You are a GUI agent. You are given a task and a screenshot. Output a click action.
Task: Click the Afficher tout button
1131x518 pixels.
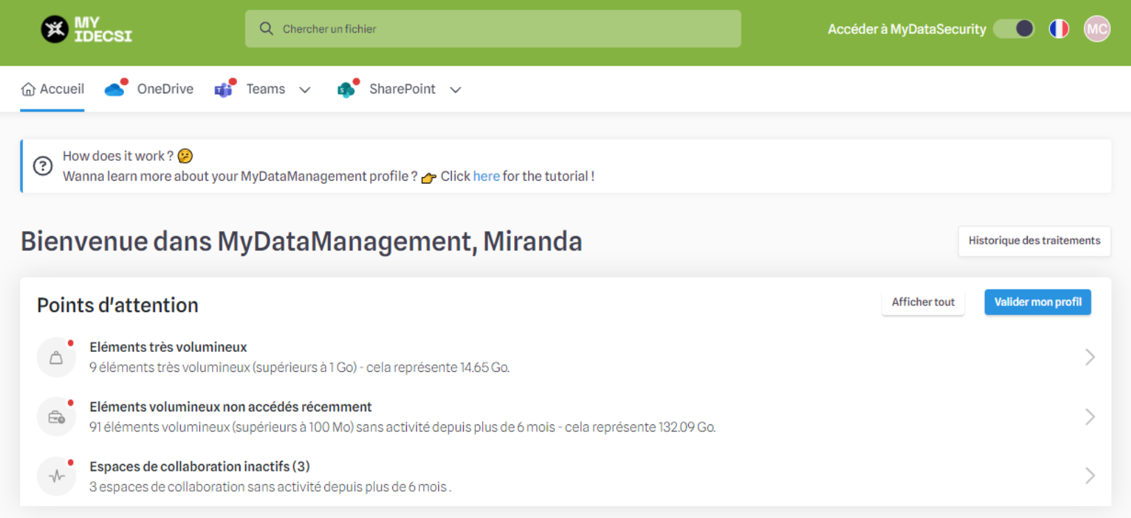coord(923,302)
